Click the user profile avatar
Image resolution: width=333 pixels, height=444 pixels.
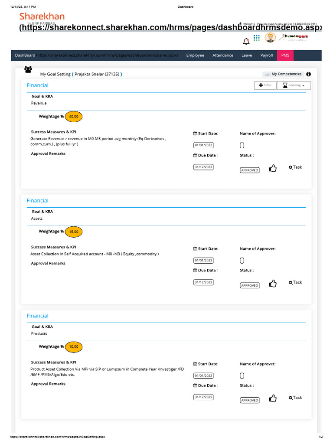pos(270,38)
